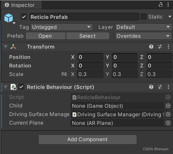
Task: Toggle Reticle Prefab active checkbox
Action: (x=24, y=17)
